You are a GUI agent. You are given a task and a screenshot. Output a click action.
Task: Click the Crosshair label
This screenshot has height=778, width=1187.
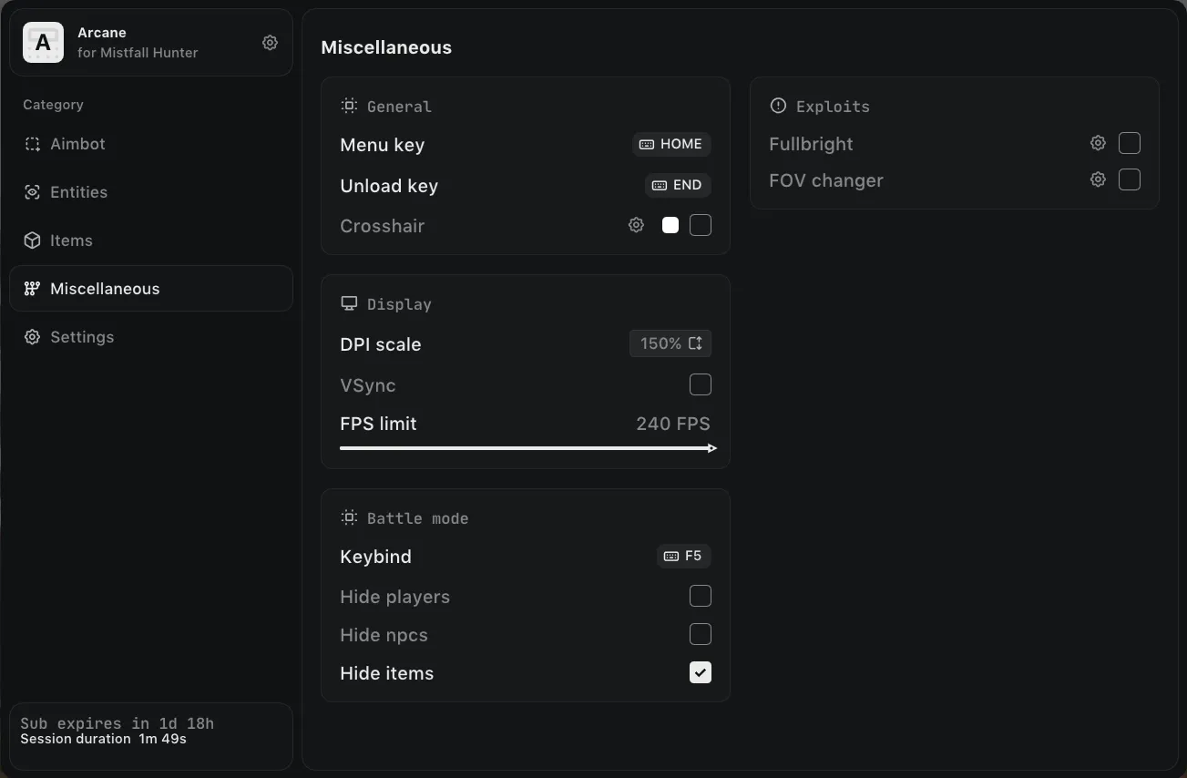[383, 226]
